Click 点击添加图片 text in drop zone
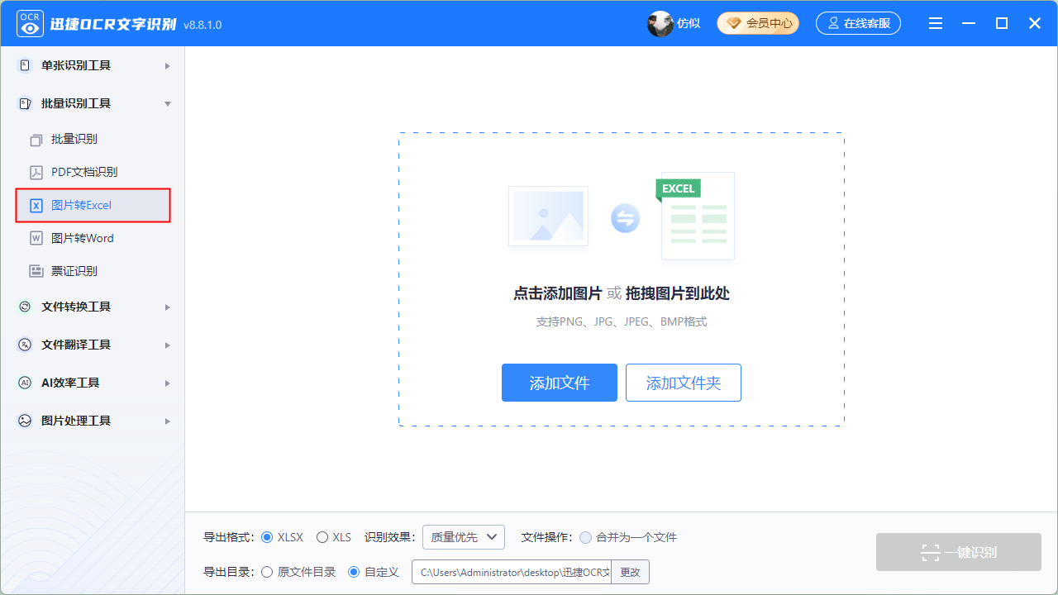 [557, 293]
